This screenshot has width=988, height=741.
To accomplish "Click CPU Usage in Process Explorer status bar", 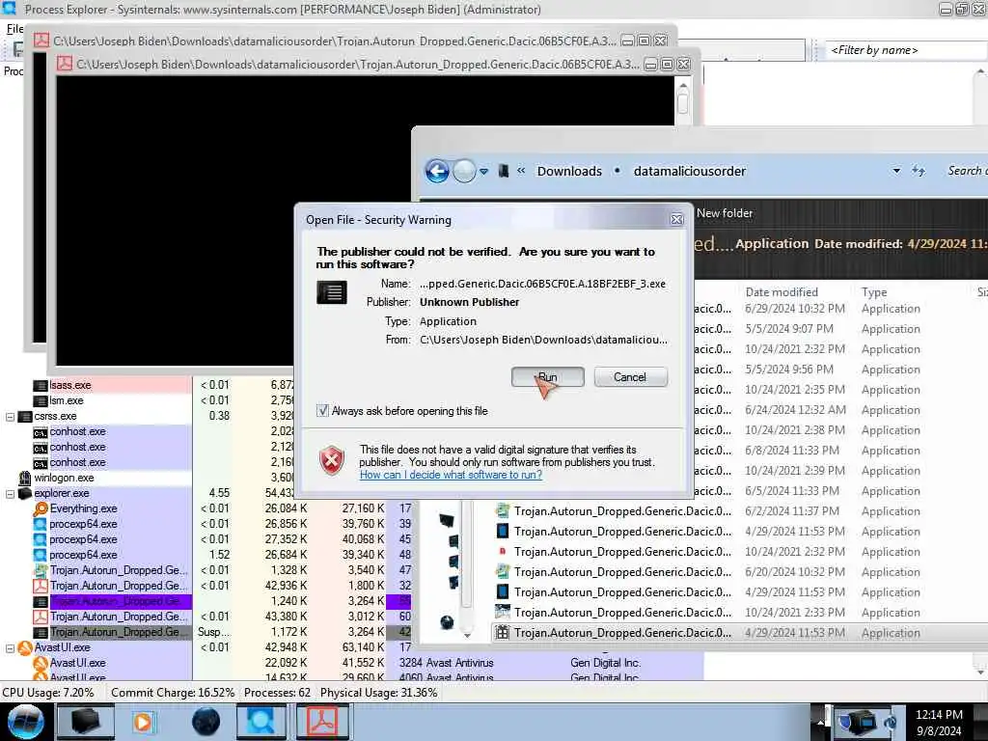I will (48, 693).
